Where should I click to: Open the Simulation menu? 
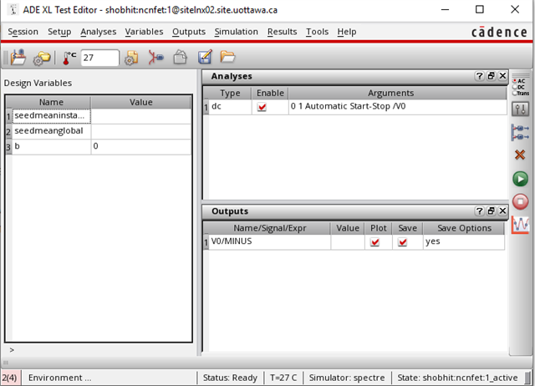(237, 32)
